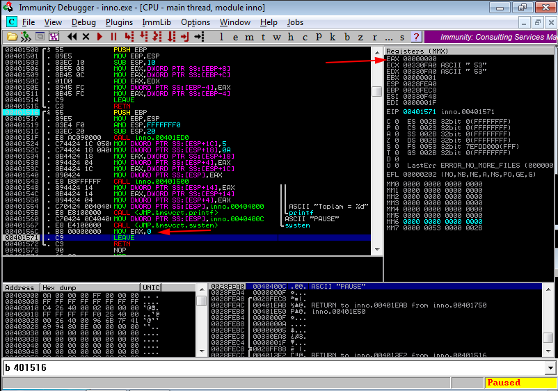Open References window with 'r' button
Viewport: 558px width, 391px height.
coord(374,37)
